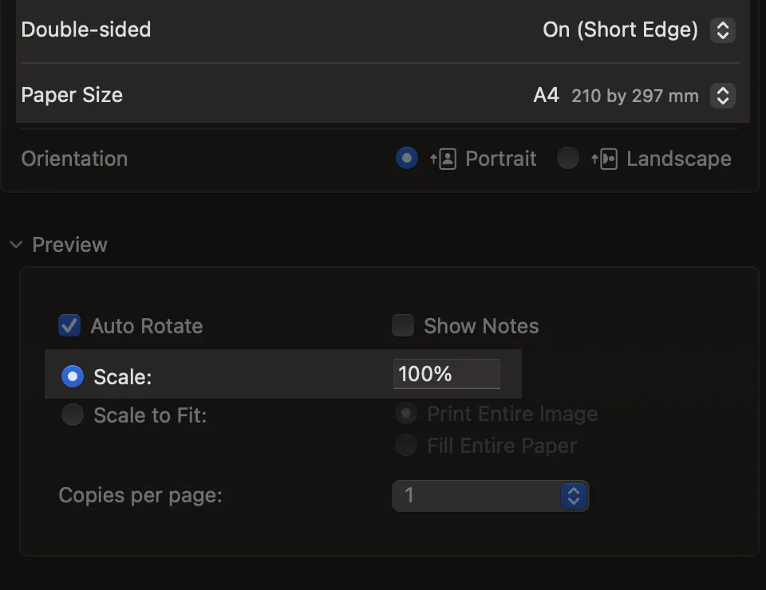Click the Paper Size stepper arrows
The image size is (766, 590).
tap(723, 96)
